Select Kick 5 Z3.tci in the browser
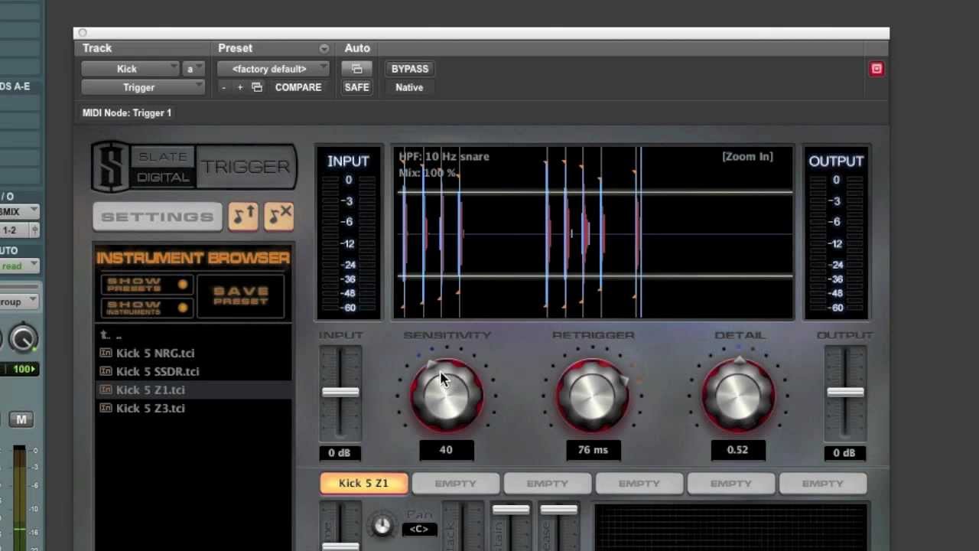Screen dimensions: 979x551 click(194, 408)
